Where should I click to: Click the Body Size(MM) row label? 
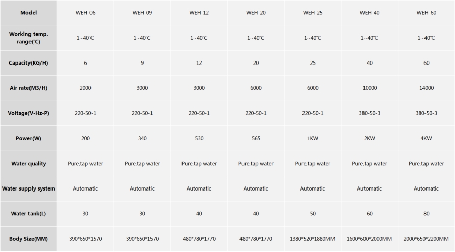click(x=28, y=239)
